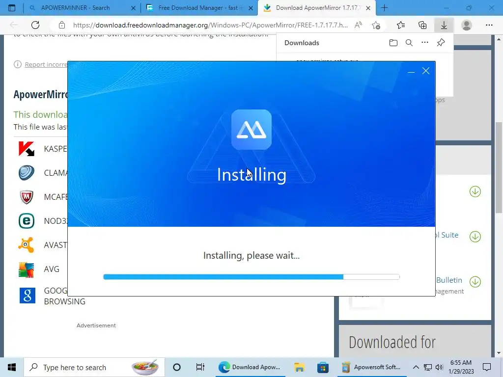Click the network tray icon
The height and width of the screenshot is (377, 503).
pyautogui.click(x=428, y=367)
